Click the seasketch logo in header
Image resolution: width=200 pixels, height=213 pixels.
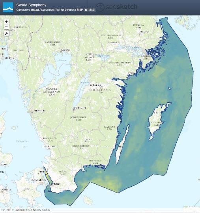[x=116, y=7]
